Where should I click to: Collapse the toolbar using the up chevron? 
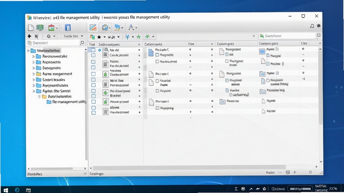coord(254,36)
